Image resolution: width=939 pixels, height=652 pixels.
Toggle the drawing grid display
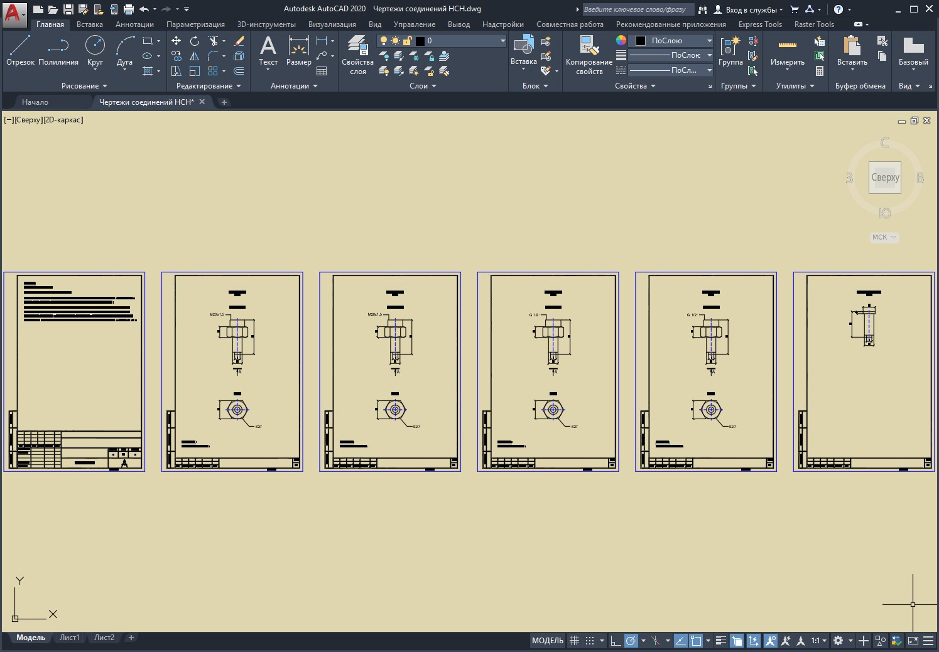pyautogui.click(x=574, y=641)
